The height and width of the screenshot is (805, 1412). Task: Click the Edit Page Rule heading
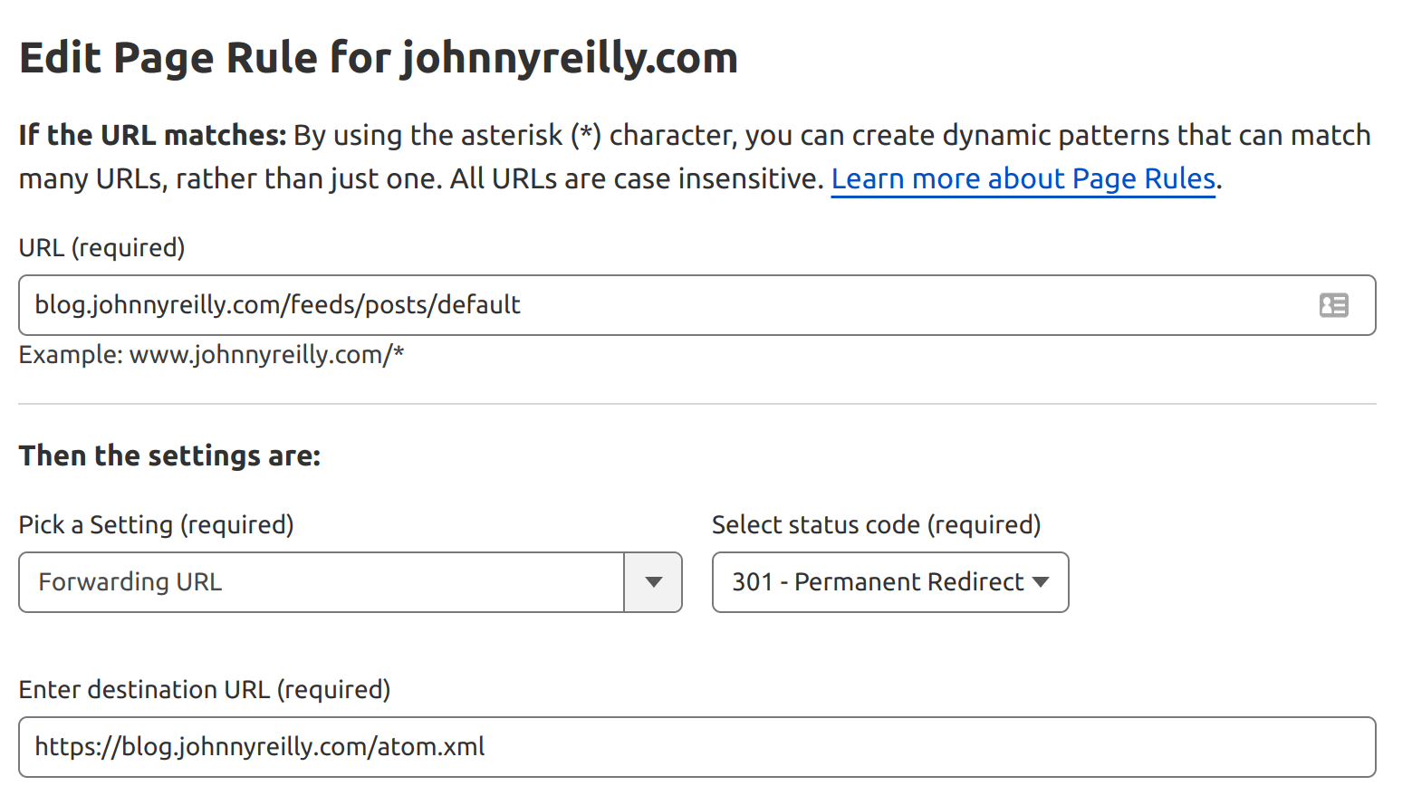[379, 57]
